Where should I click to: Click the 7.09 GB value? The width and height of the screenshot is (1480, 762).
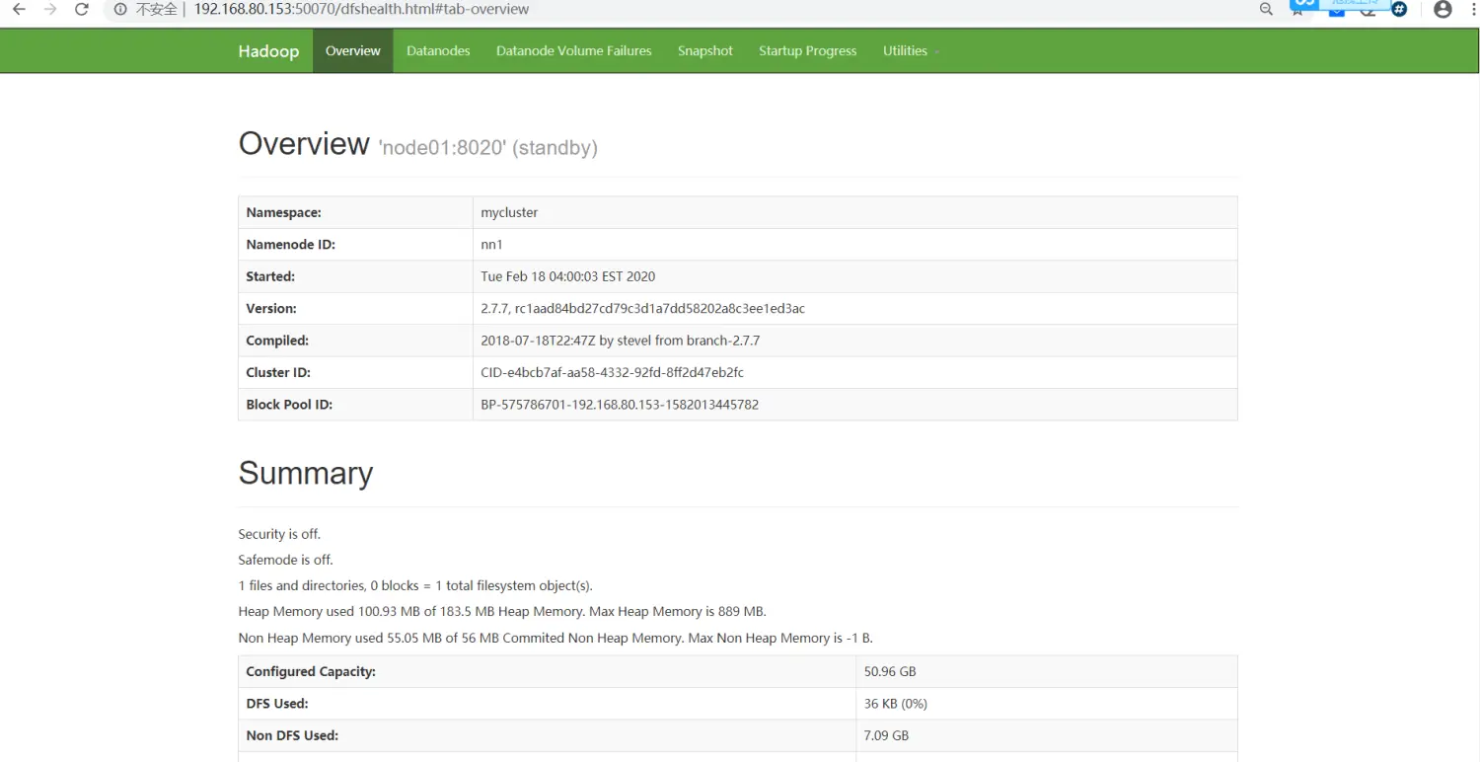point(886,735)
